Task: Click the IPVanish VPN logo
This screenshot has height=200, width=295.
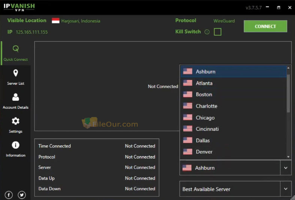Action: 19,7
